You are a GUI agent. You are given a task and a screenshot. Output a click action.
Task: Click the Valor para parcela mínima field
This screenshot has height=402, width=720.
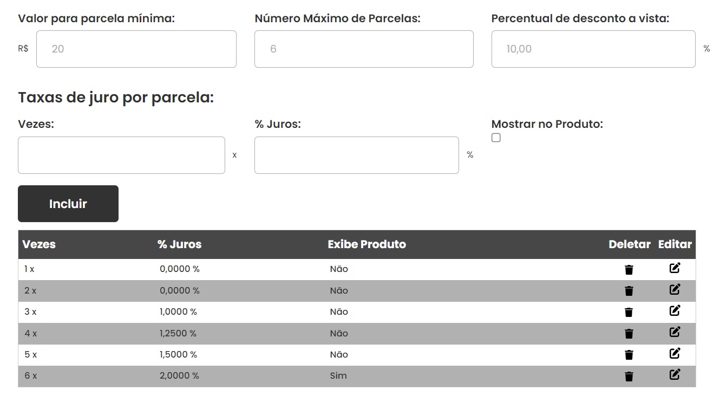tap(136, 49)
